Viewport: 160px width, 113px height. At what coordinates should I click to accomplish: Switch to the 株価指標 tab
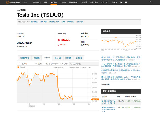click(37, 58)
